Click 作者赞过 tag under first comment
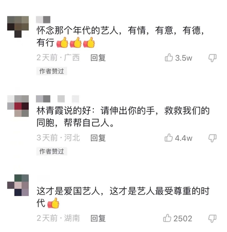This screenshot has height=232, width=227. click(51, 71)
